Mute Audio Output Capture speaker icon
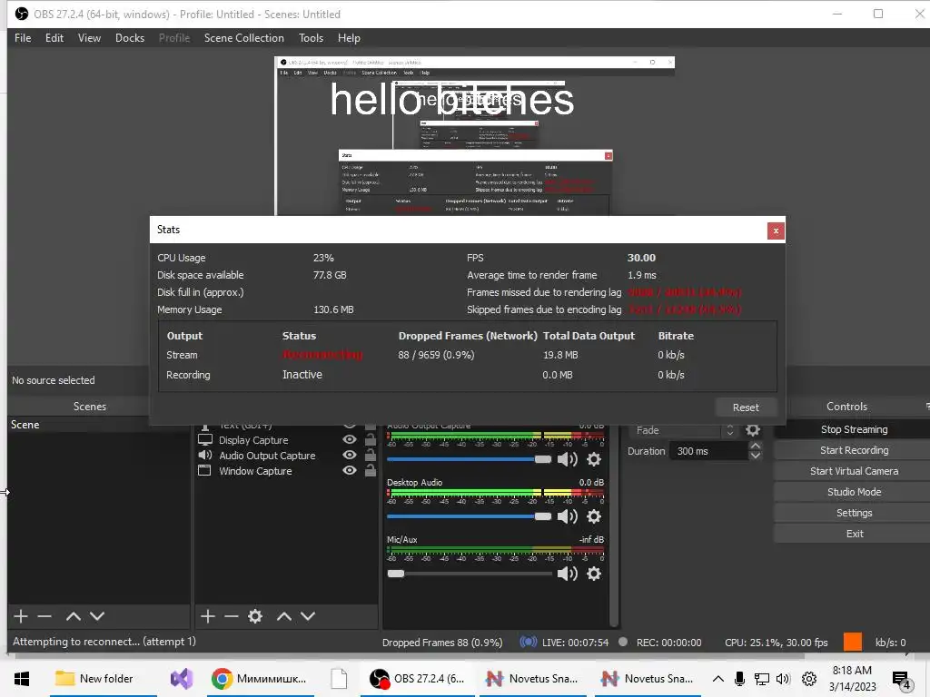This screenshot has width=930, height=697. tap(568, 459)
